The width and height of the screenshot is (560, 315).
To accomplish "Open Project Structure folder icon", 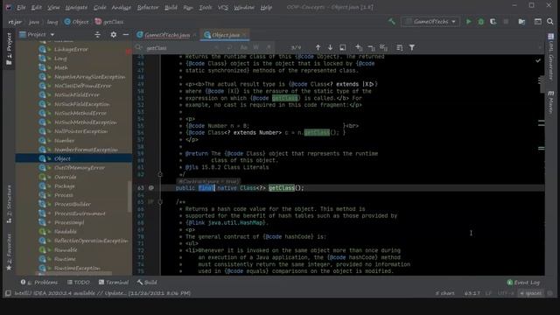I will tap(521, 22).
